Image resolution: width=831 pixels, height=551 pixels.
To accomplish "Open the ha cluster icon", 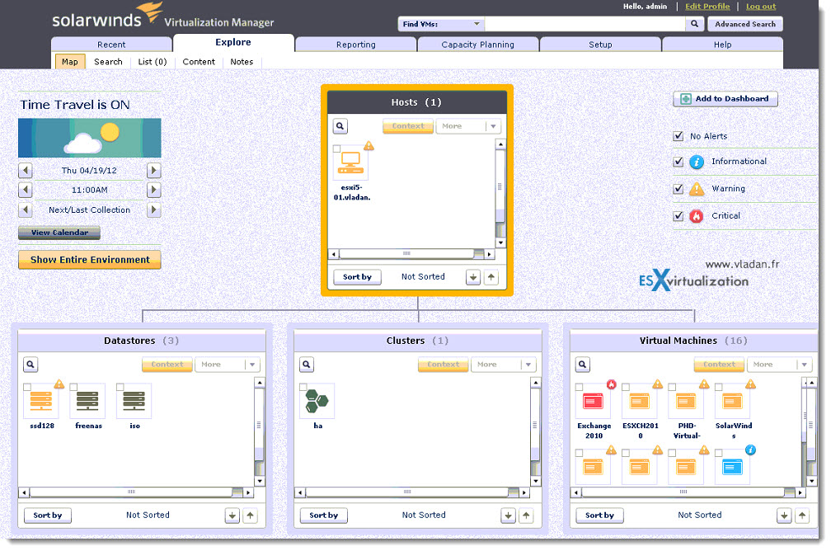I will tap(317, 400).
